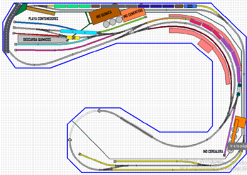The width and height of the screenshot is (247, 175).
Task: Select the DESCARGA QUIMICOS gray platform
Action: pos(41,39)
